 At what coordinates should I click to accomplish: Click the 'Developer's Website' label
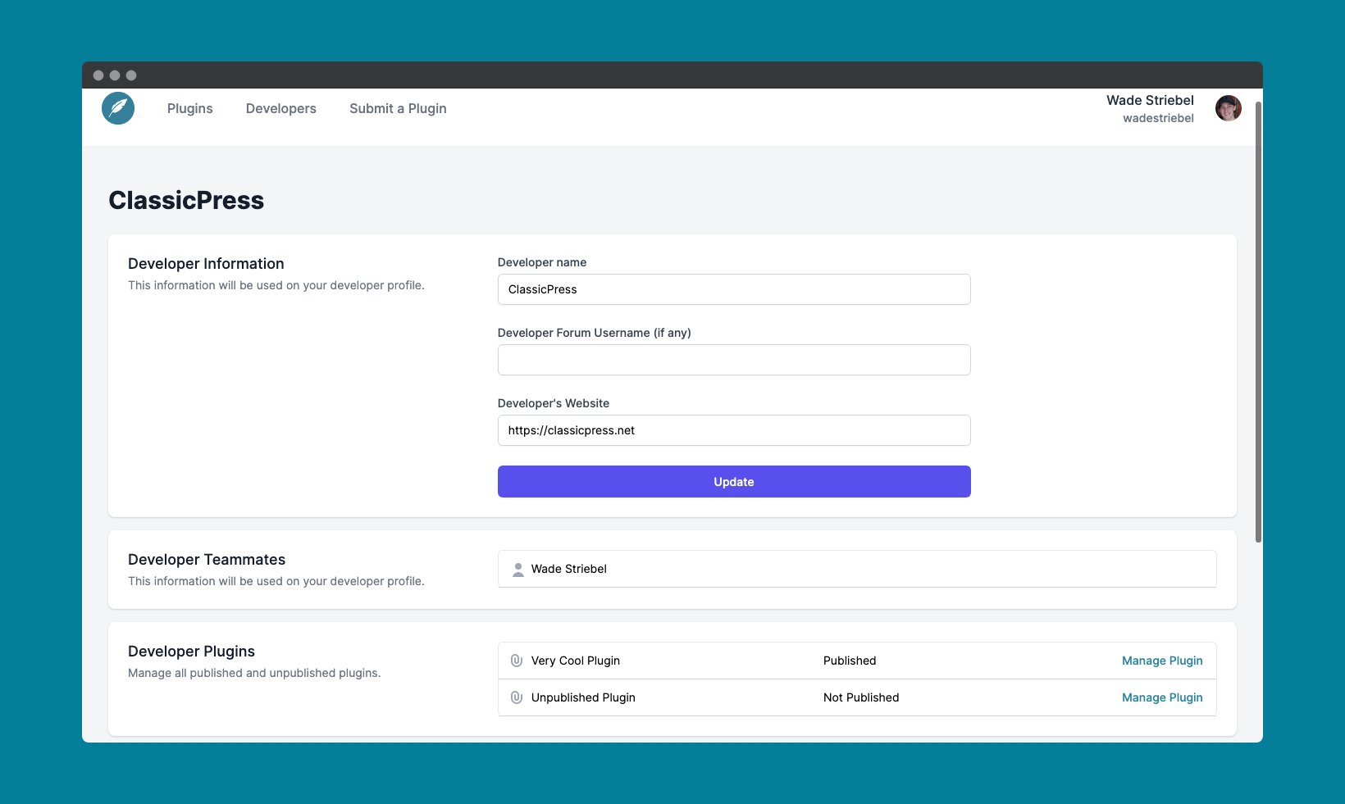(554, 403)
